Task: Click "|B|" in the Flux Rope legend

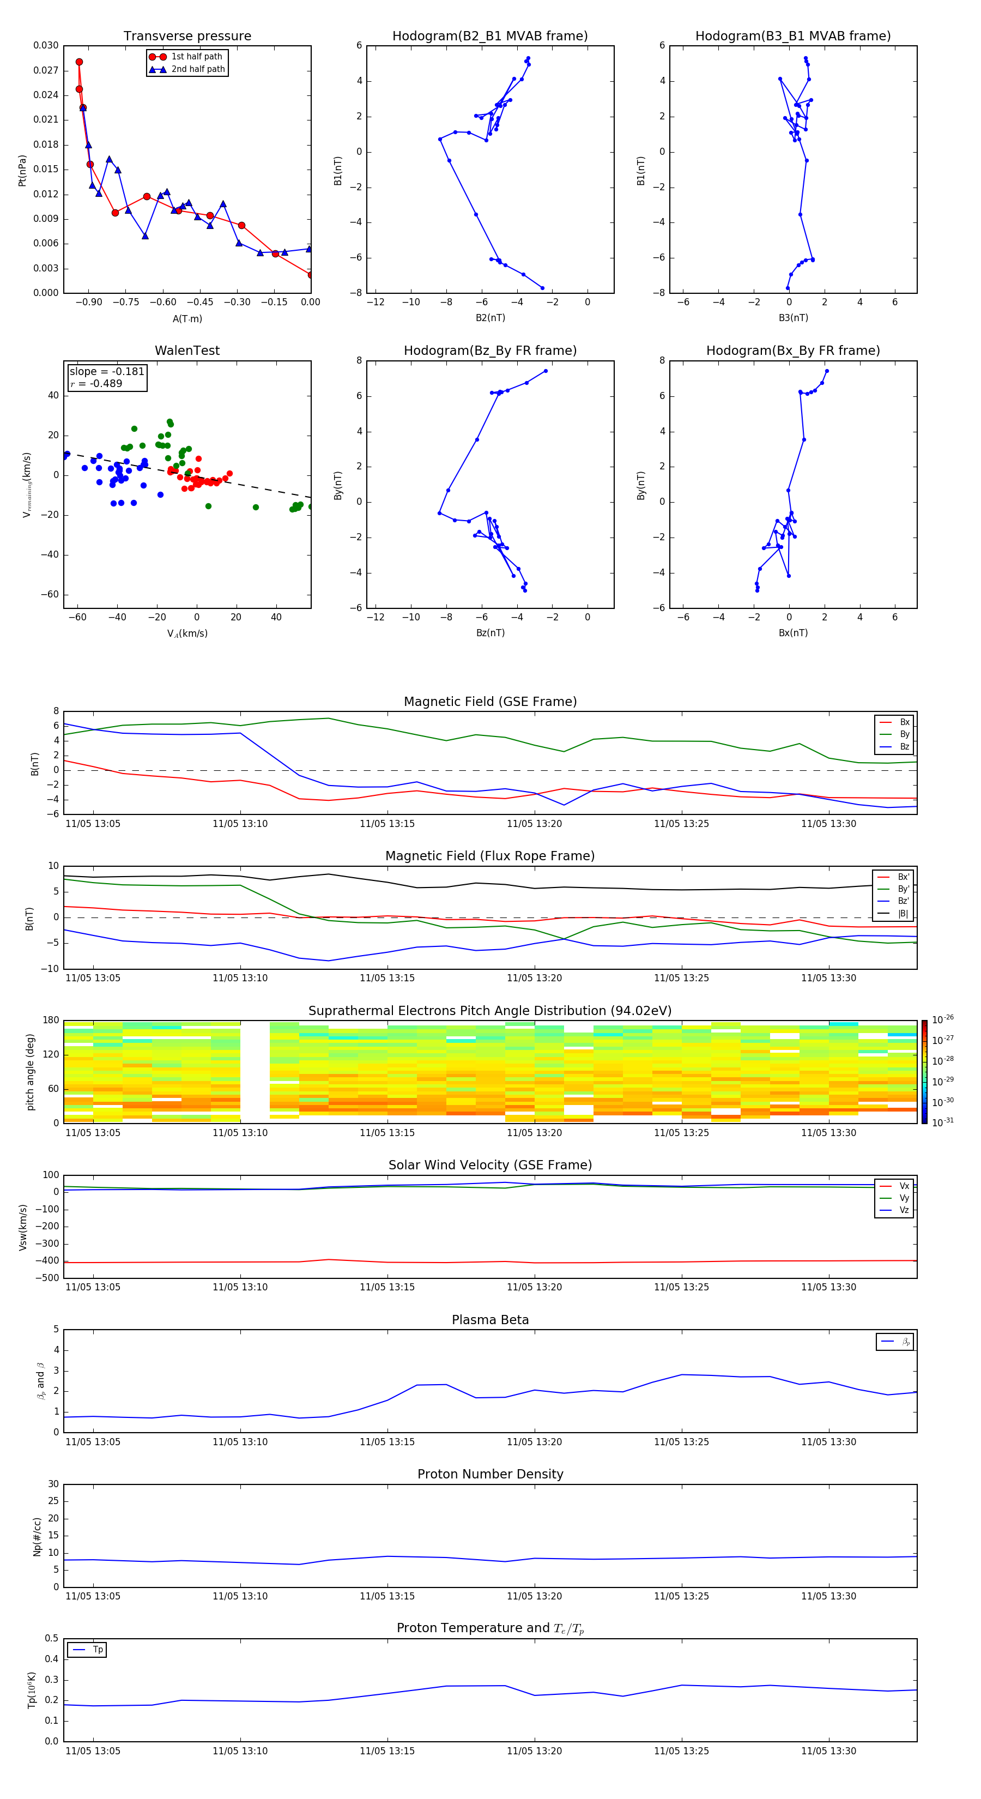Action: (x=903, y=914)
